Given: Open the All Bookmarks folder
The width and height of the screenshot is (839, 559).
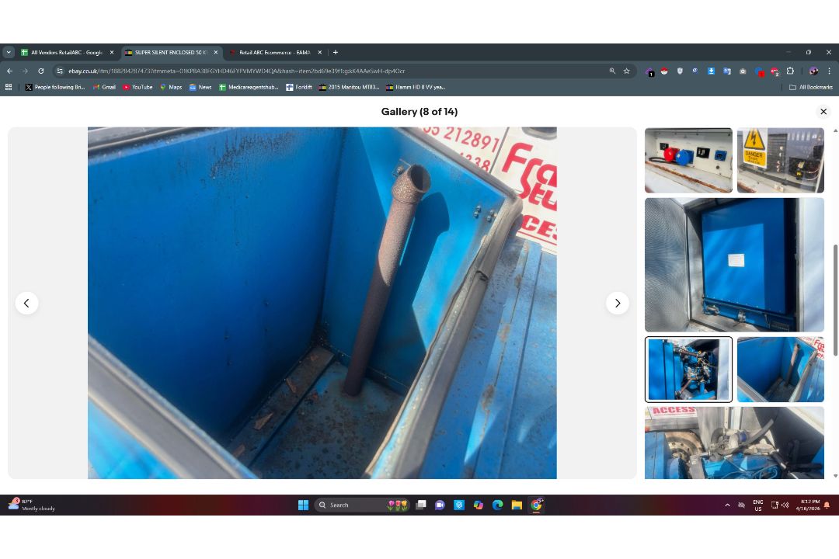Looking at the screenshot, I should (811, 87).
